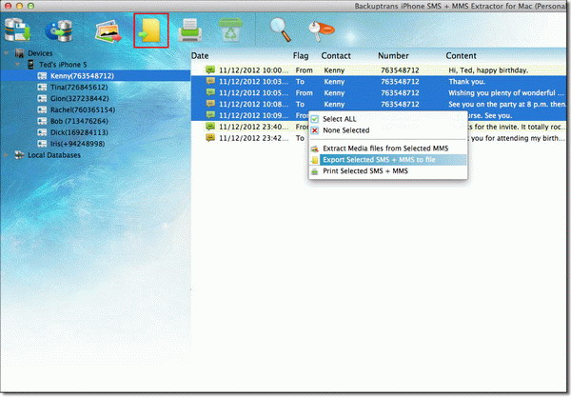Screen dimensions: 571x397
Task: Click the green recycle bin delete icon
Action: [230, 30]
